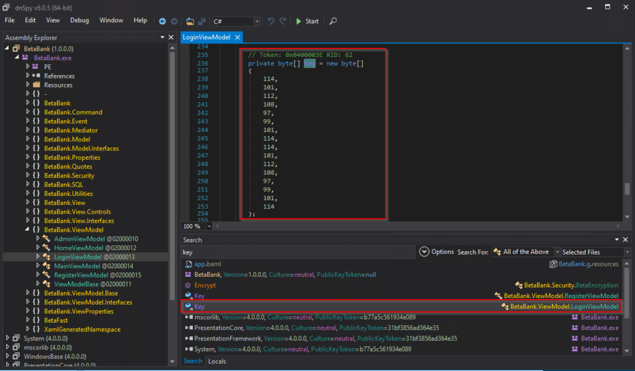Open the View menu

pos(53,20)
